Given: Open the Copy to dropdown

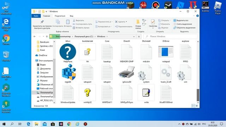Looking at the screenshot, I should (103, 26).
